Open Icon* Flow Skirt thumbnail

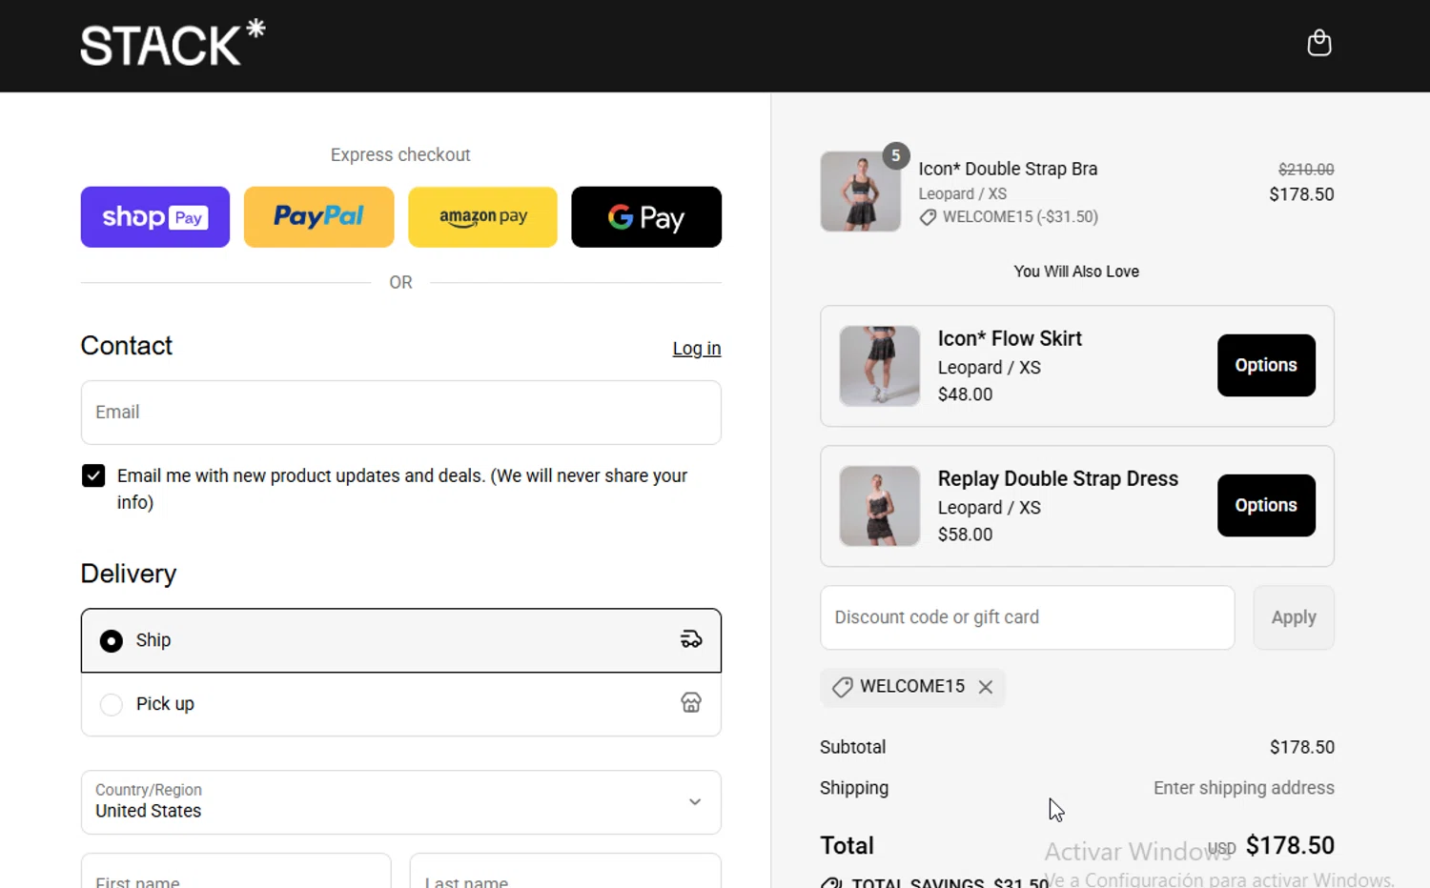[x=880, y=366]
